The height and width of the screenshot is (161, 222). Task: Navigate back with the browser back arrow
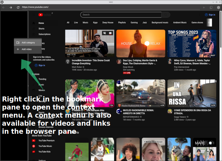pyautogui.click(x=3, y=8)
